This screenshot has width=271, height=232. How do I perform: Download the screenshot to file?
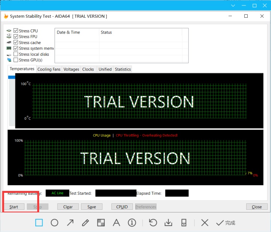(168, 223)
